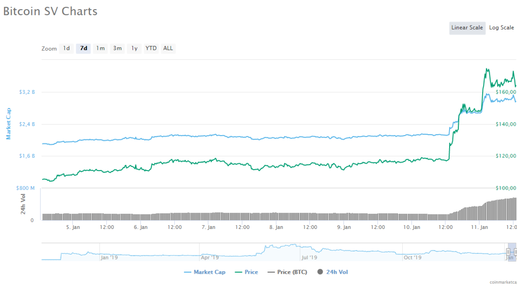517x291 pixels.
Task: Click the vertical 'Market Cap' axis title
Action: 8,124
